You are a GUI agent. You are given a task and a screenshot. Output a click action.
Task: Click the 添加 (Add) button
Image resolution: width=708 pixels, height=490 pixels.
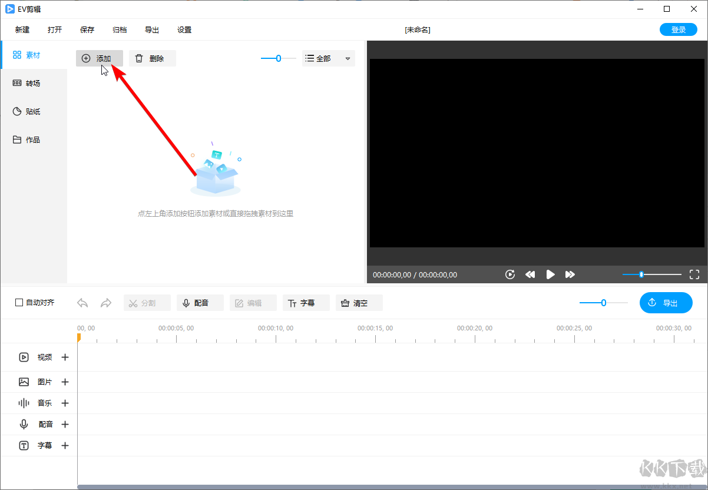click(x=99, y=58)
